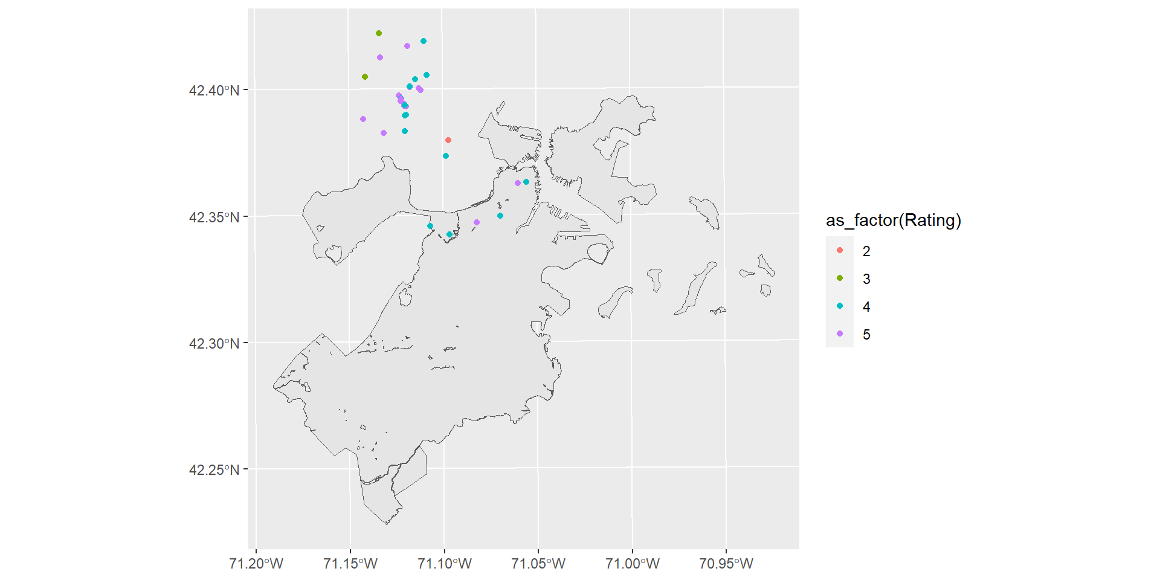Click the red rating 2 legend dot
Image resolution: width=1160 pixels, height=580 pixels.
(840, 251)
